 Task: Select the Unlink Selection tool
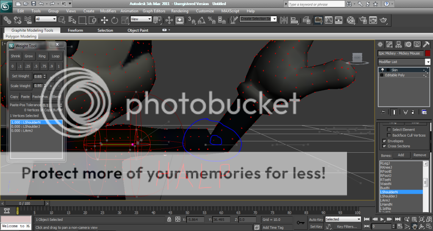pyautogui.click(x=17, y=20)
